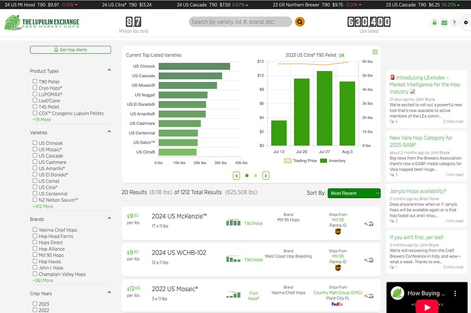Tick the Mill 95 Hops brand
This screenshot has height=313, width=471.
click(x=35, y=255)
